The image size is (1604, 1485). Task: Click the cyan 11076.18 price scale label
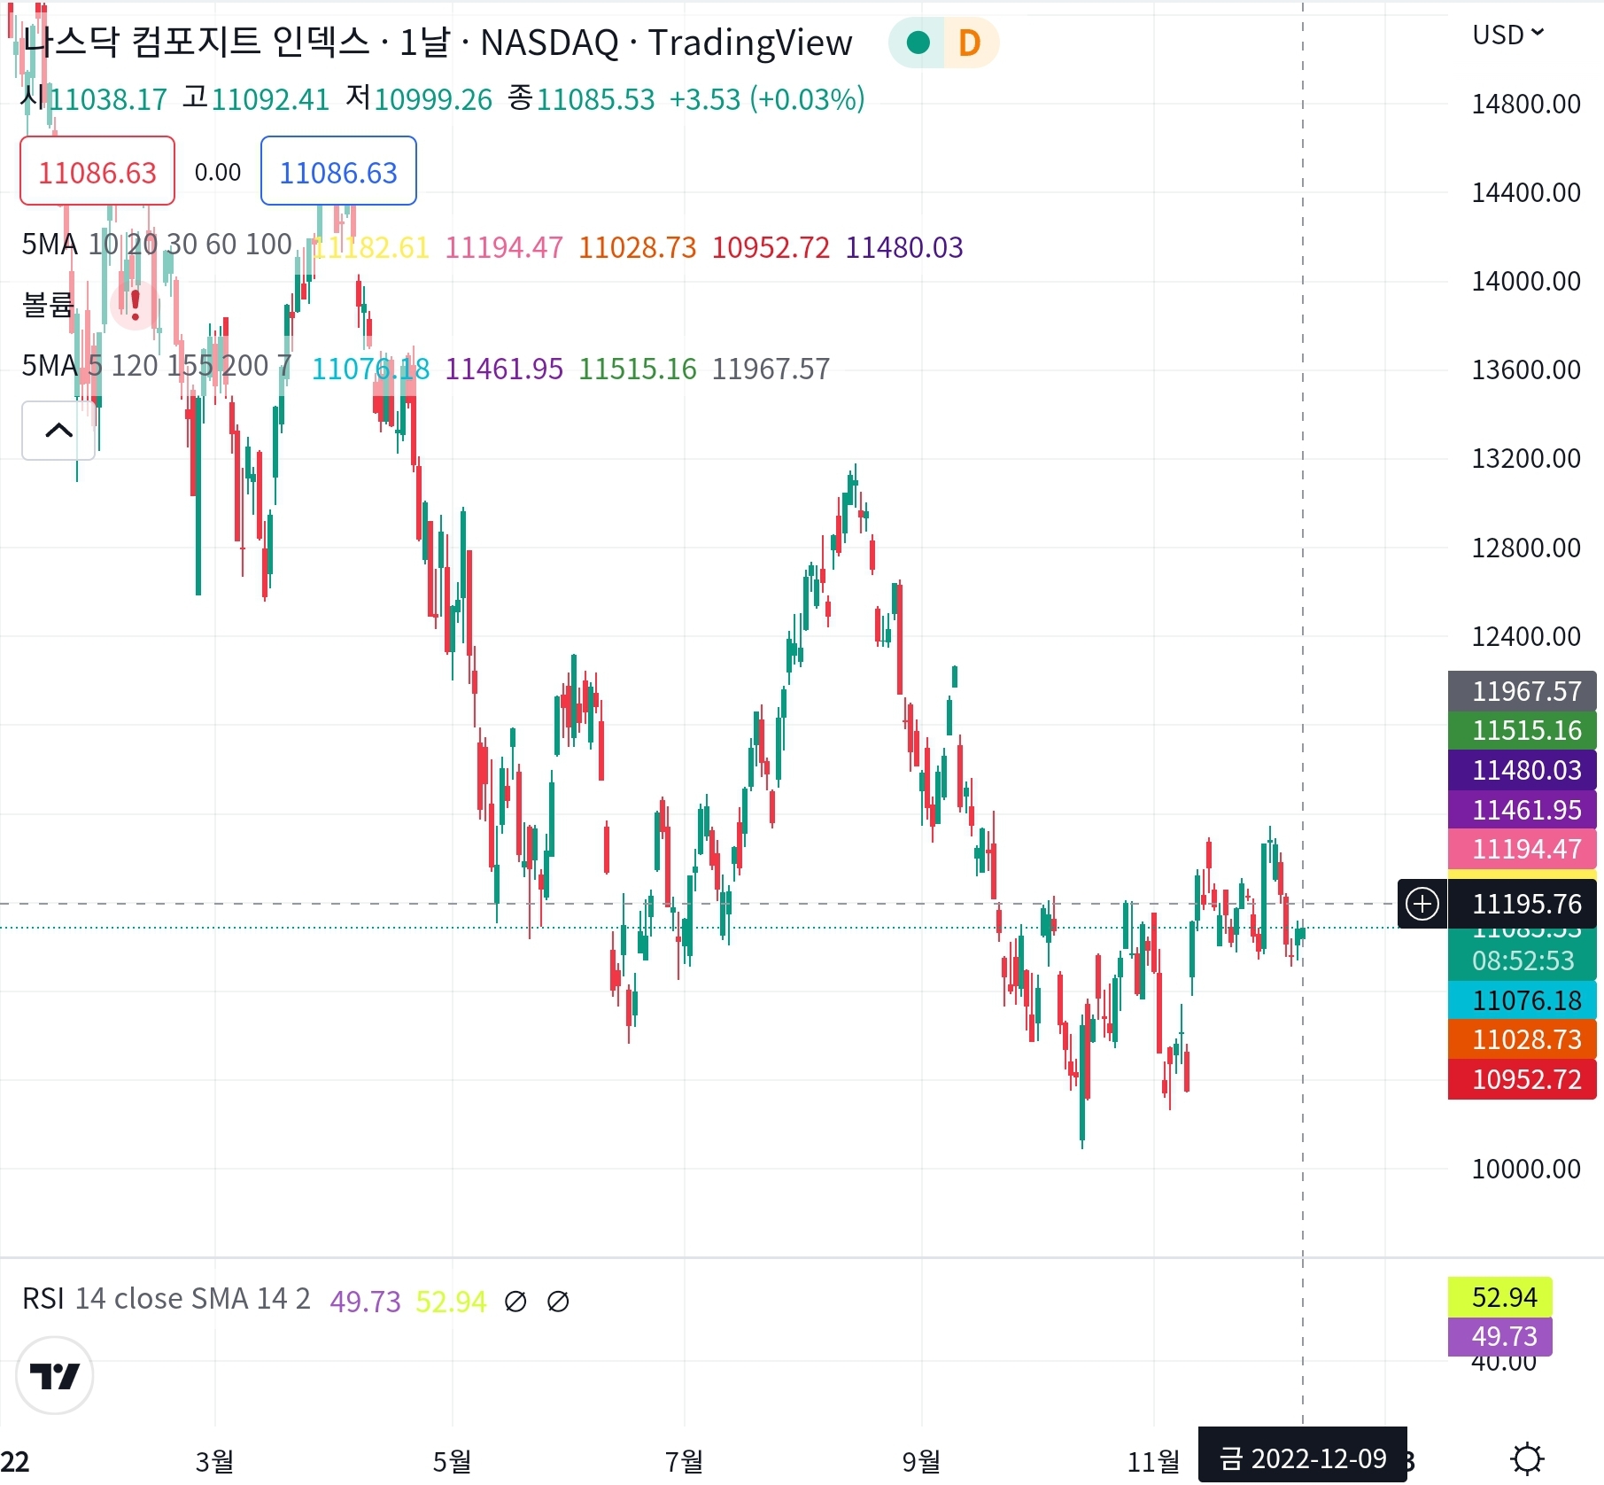coord(1523,1000)
